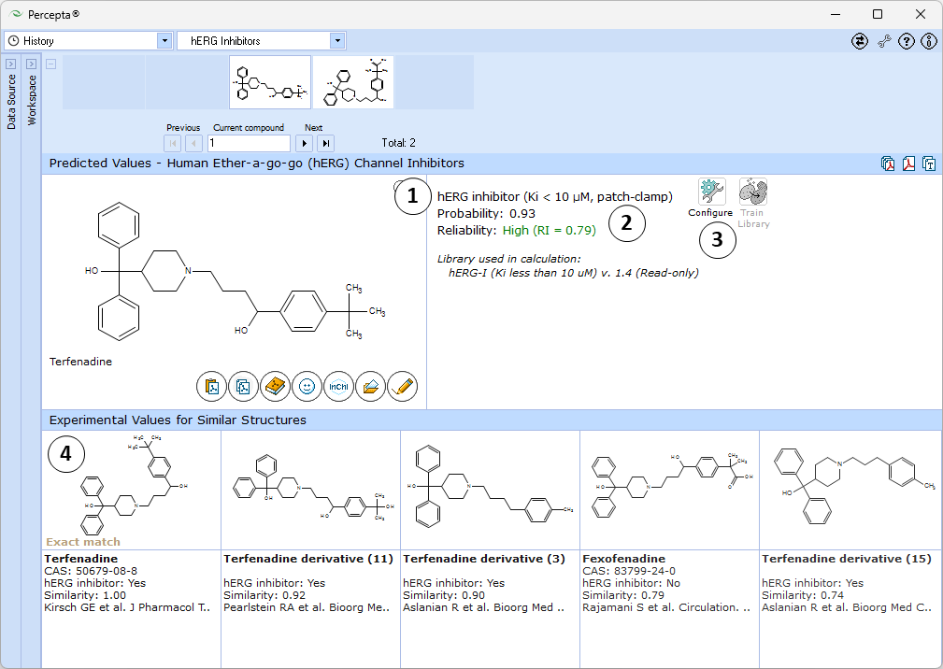The width and height of the screenshot is (943, 669).
Task: Click 'Pearlstein RA et al. Bioorg Me..' reference
Action: pos(307,607)
